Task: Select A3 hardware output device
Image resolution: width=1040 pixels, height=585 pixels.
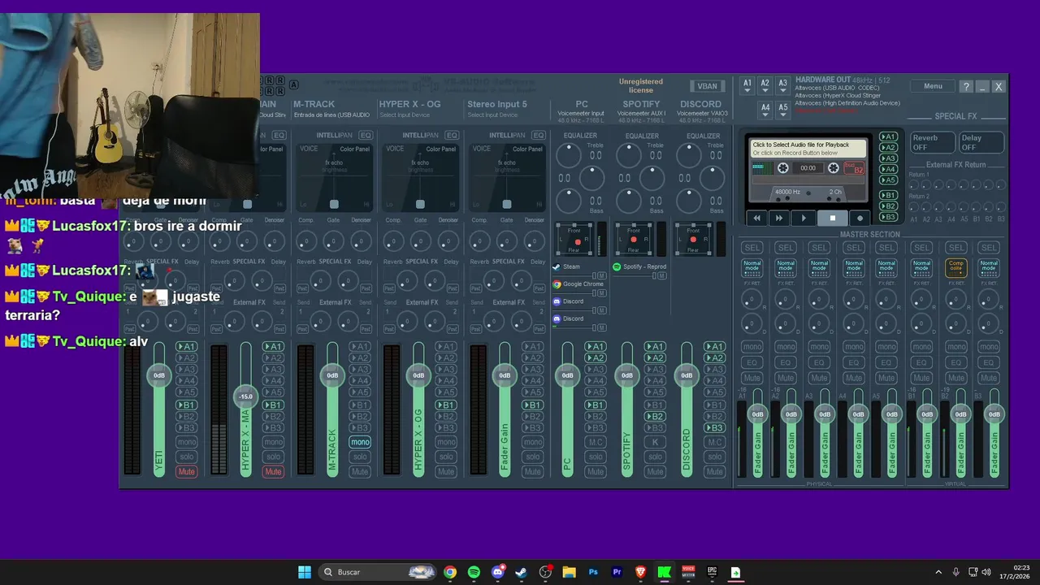Action: point(782,84)
